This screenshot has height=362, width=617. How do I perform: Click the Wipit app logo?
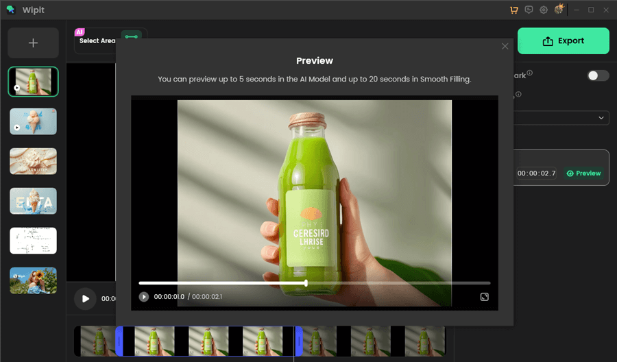[x=10, y=10]
